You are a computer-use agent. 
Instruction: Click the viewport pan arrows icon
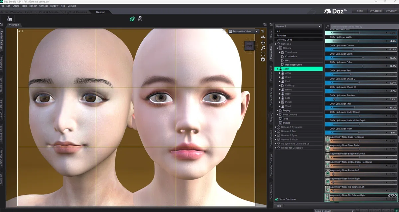tap(263, 42)
